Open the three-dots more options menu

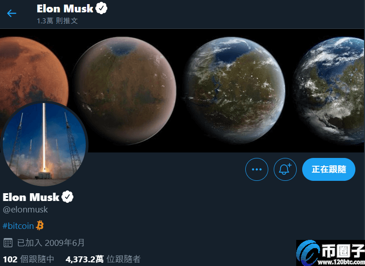[x=256, y=169]
